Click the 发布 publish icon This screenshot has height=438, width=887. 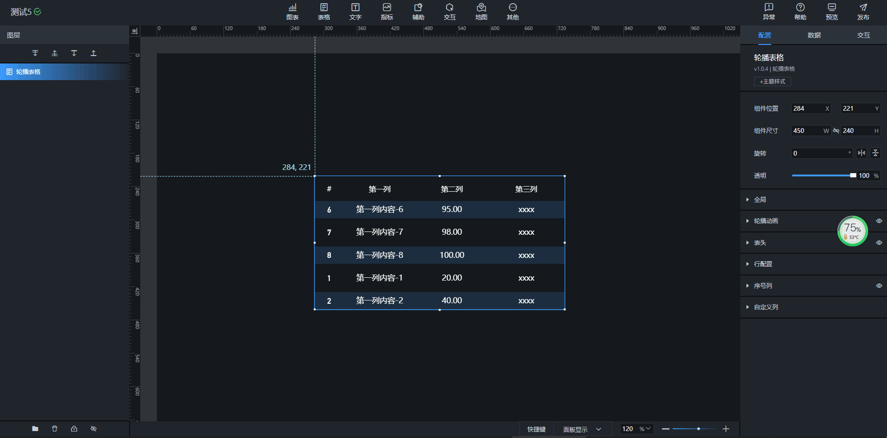pyautogui.click(x=863, y=12)
